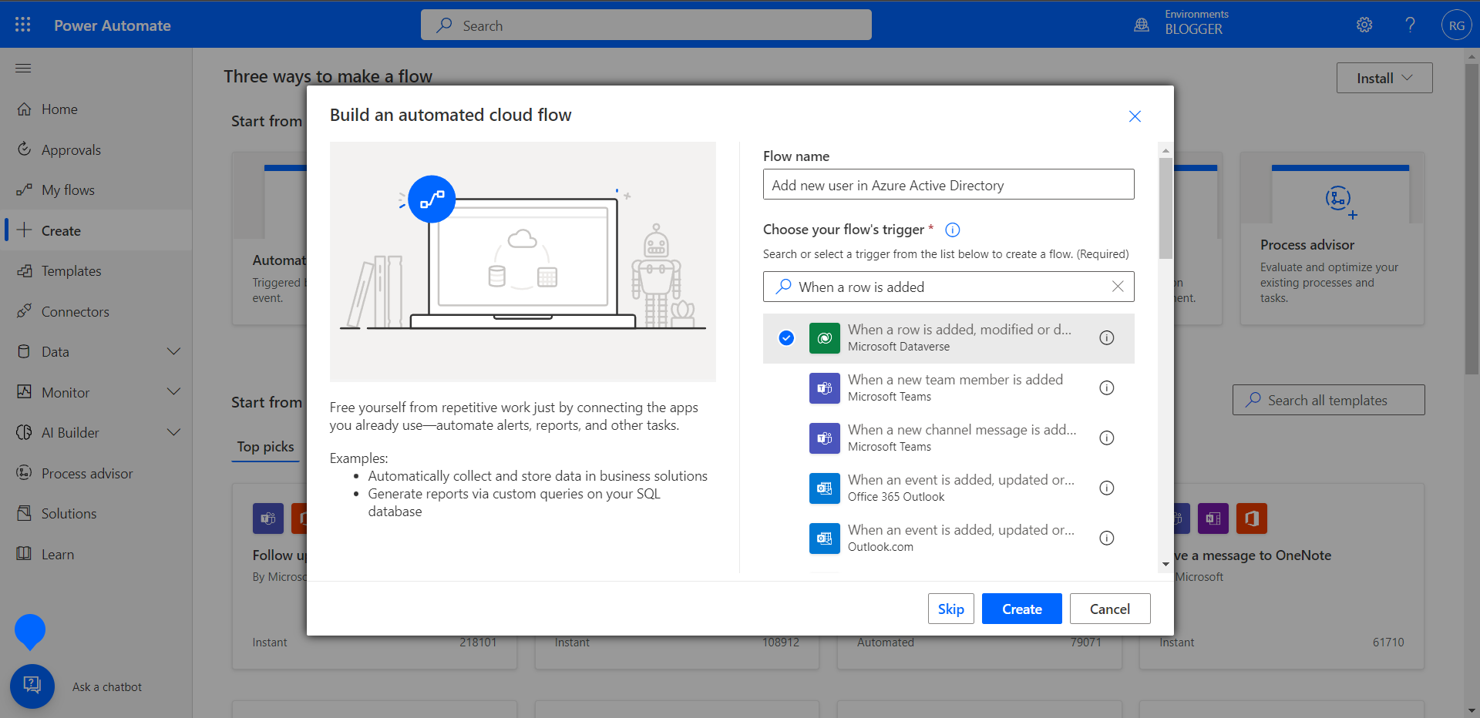
Task: Select the Office 365 Outlook event trigger
Action: [949, 488]
